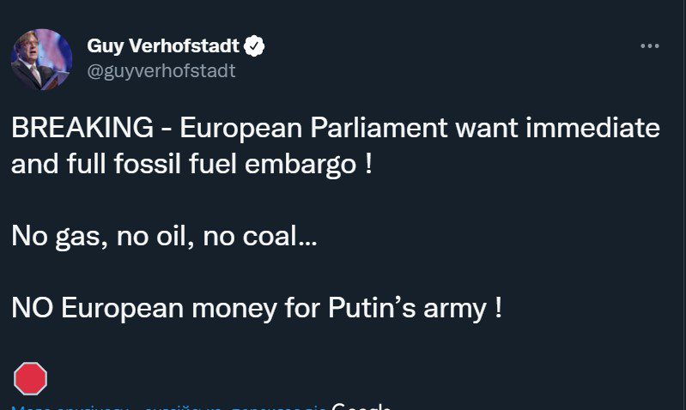Image resolution: width=686 pixels, height=410 pixels.
Task: Click the word 'immediate' in the first line
Action: click(x=592, y=128)
